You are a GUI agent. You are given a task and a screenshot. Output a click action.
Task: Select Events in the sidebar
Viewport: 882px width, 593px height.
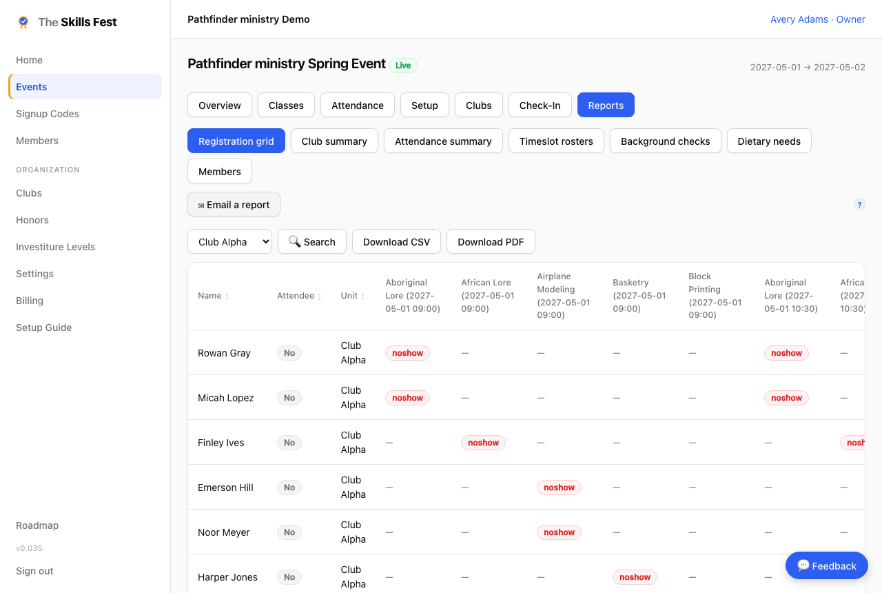tap(85, 87)
